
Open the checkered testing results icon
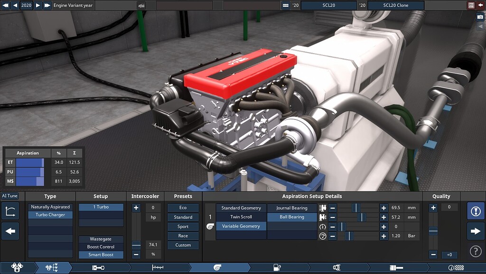[457, 267]
